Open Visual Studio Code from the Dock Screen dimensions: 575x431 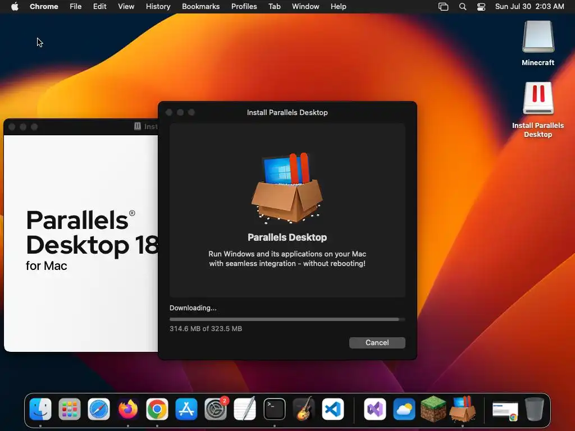pos(333,409)
